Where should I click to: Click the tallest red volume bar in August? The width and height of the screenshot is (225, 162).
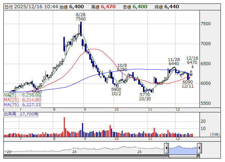pyautogui.click(x=64, y=126)
